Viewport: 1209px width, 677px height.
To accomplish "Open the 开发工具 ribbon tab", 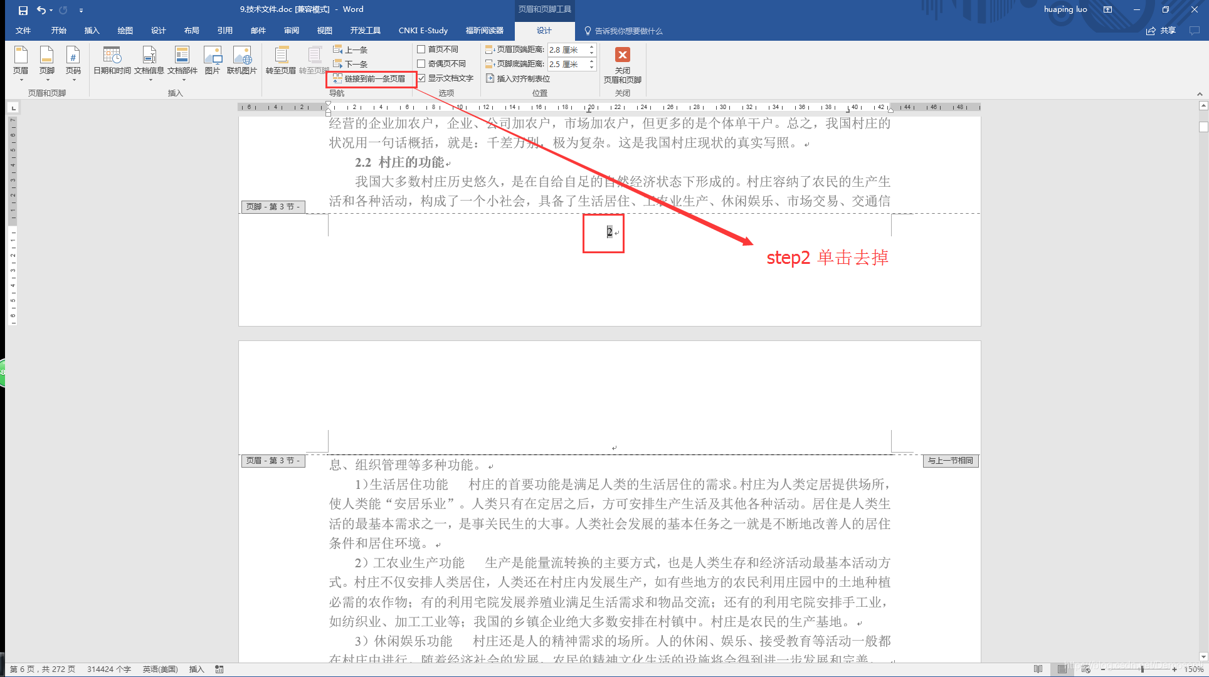I will pyautogui.click(x=366, y=31).
